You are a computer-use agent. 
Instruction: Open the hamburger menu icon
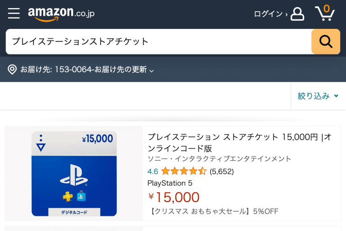14,14
